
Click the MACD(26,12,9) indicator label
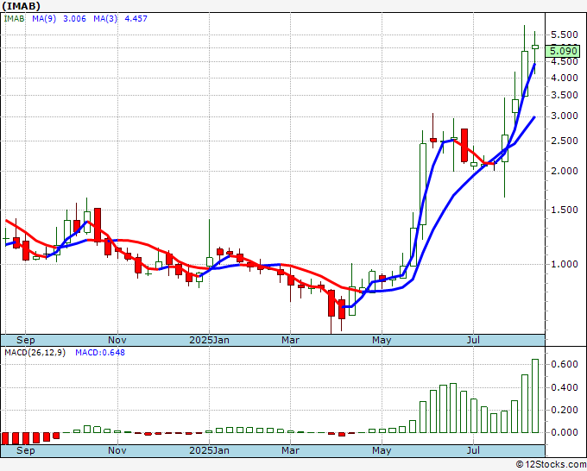35,353
